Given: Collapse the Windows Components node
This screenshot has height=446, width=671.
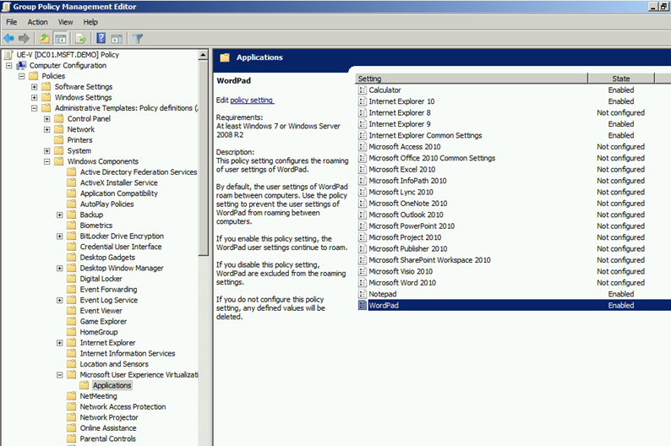Looking at the screenshot, I should point(47,161).
